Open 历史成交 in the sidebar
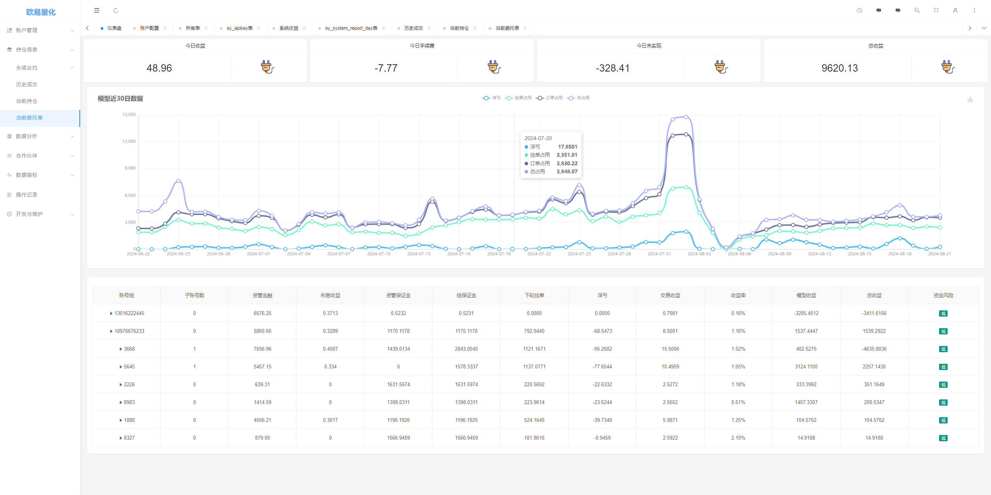 click(40, 84)
